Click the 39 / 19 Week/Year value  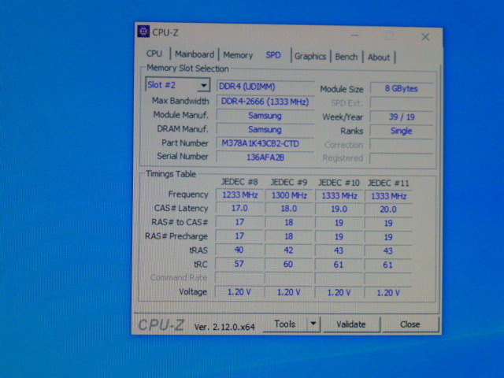click(402, 117)
